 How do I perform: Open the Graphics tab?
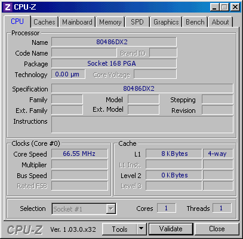pos(166,22)
